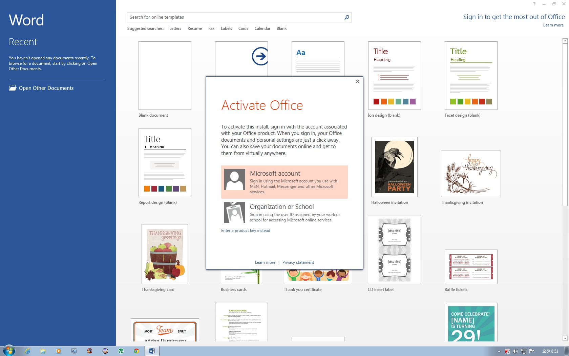Select the birthday COME CELEBRATE template

(471, 322)
